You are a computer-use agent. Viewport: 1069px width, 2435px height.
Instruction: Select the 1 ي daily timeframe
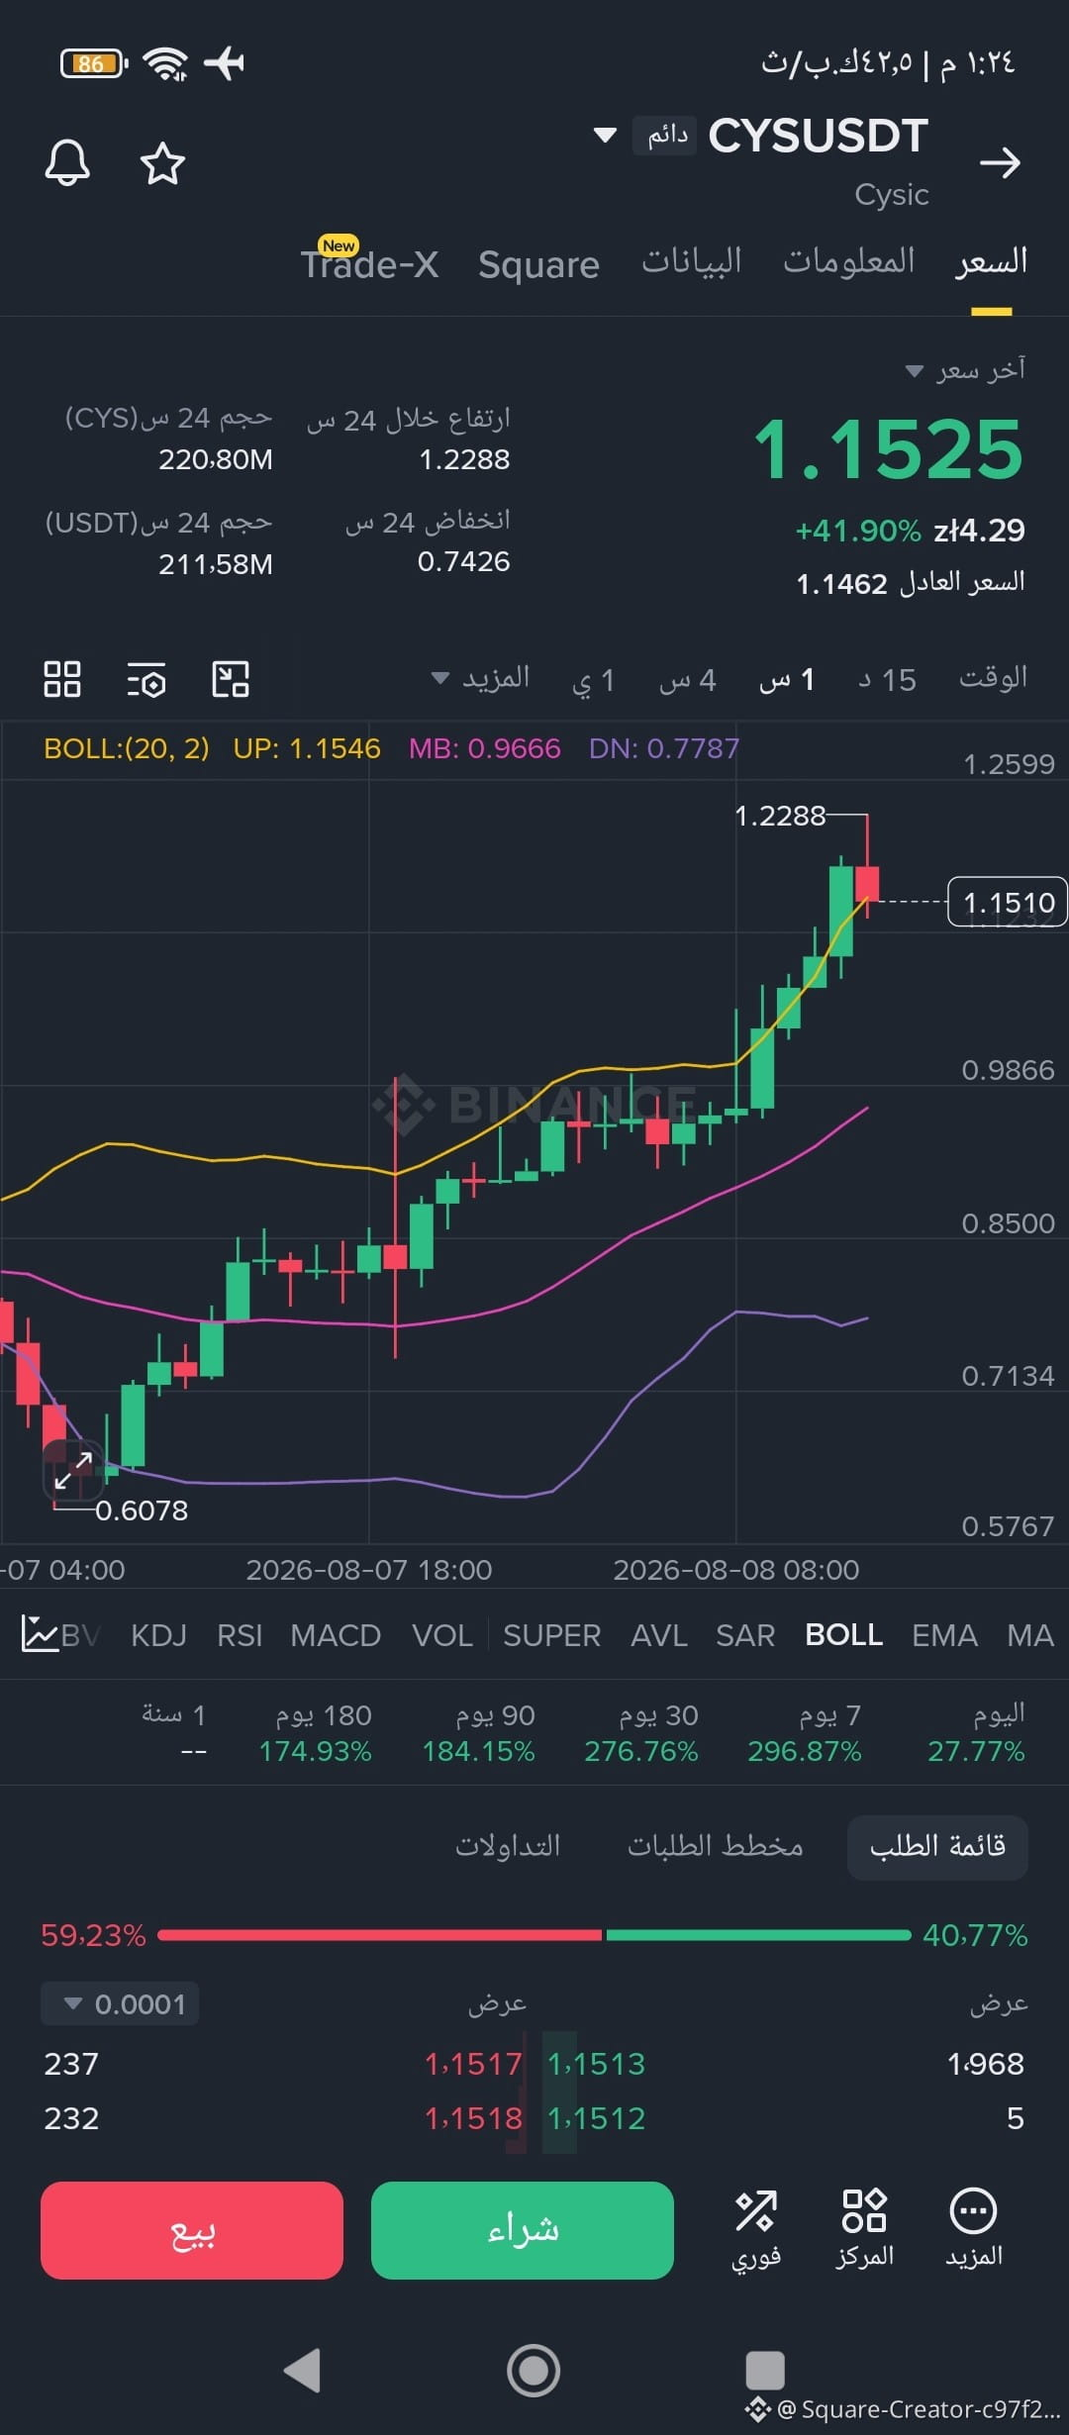(x=594, y=680)
